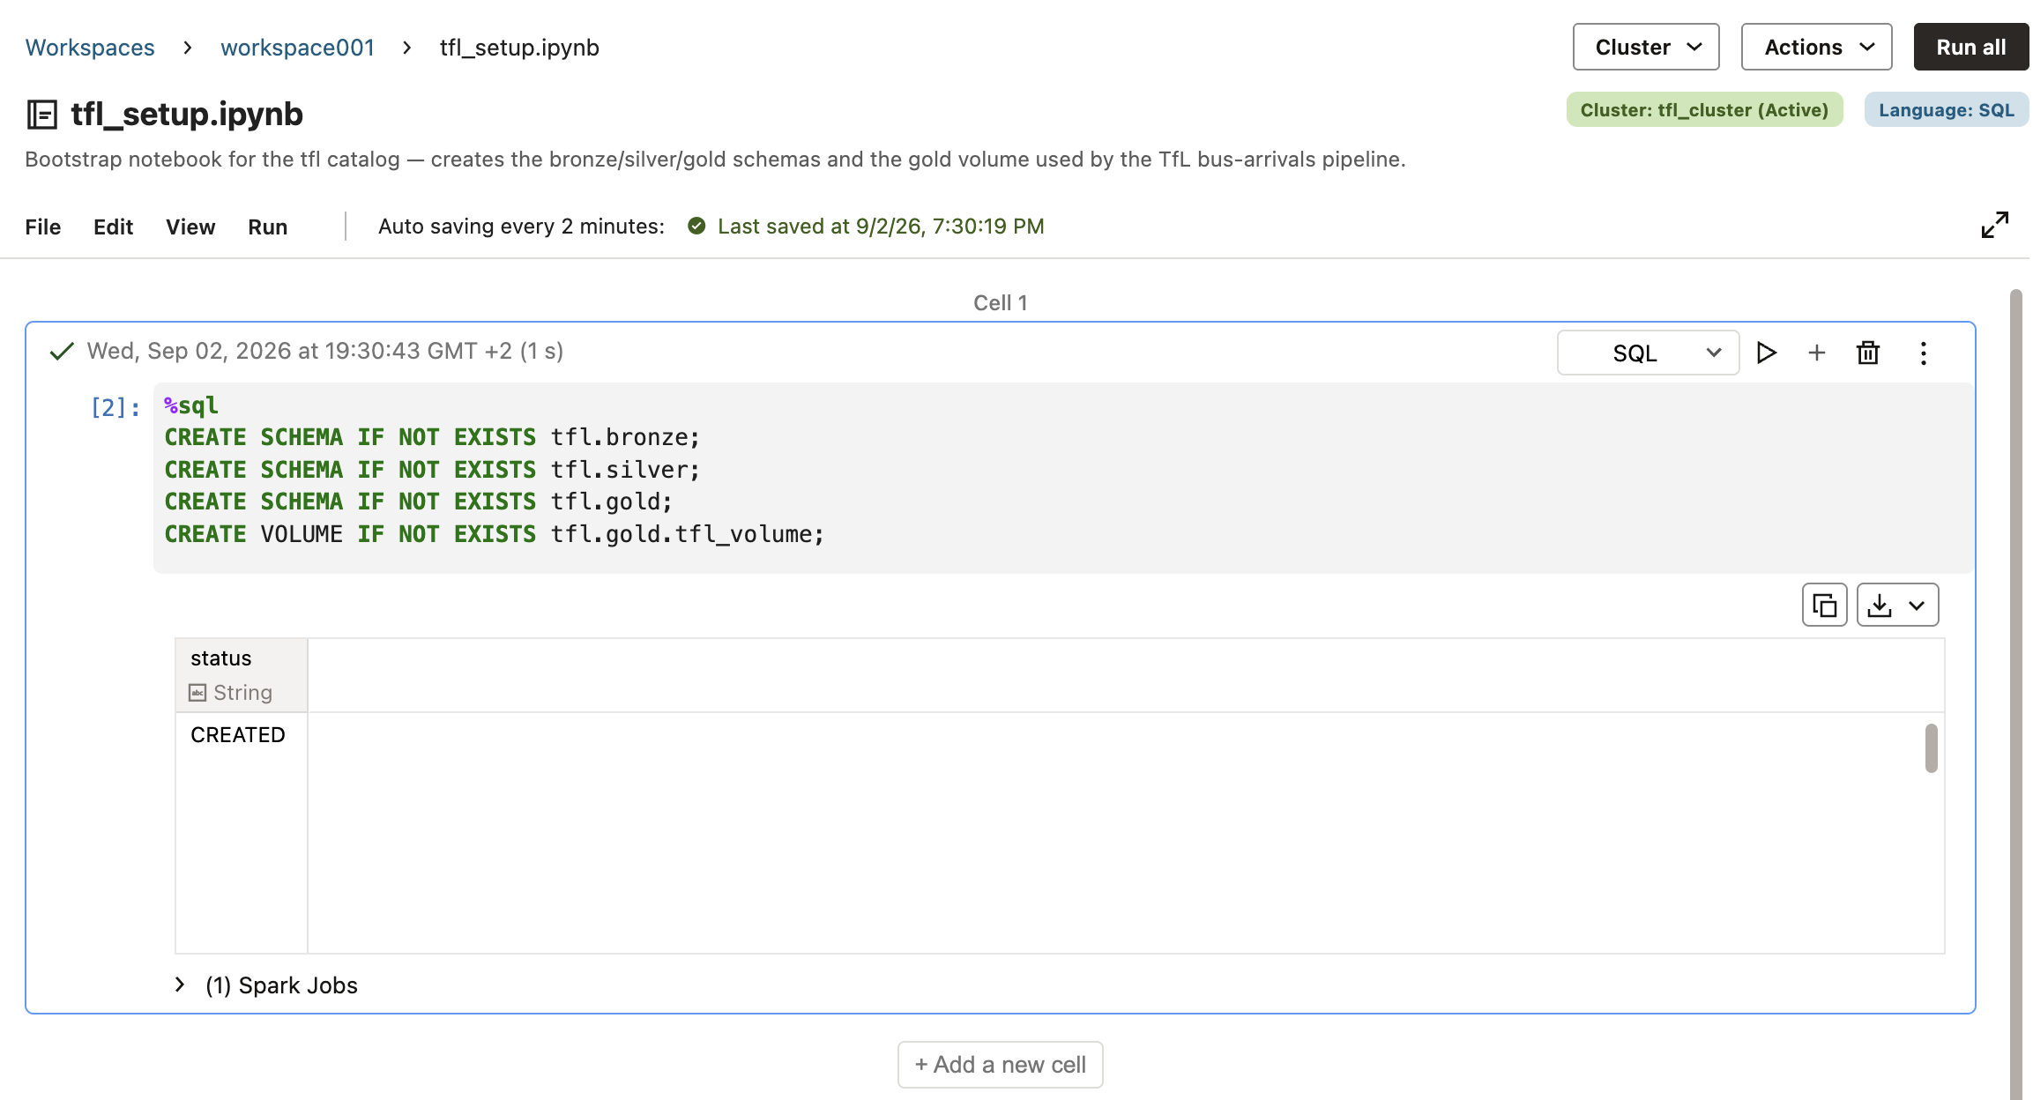This screenshot has width=2033, height=1100.
Task: Click String type icon in status column
Action: coord(197,693)
